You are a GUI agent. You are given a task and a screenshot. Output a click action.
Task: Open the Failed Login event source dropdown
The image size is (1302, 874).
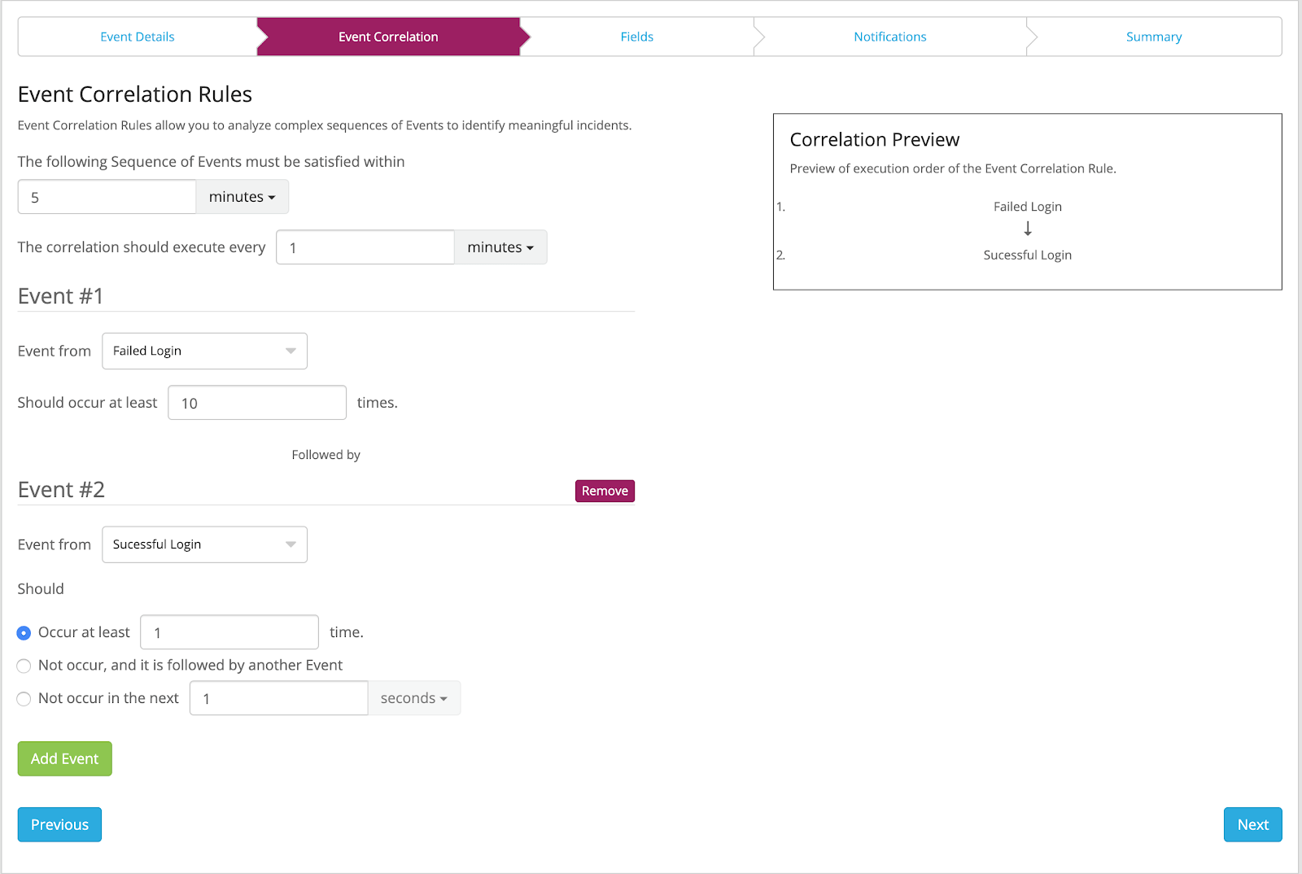point(204,351)
